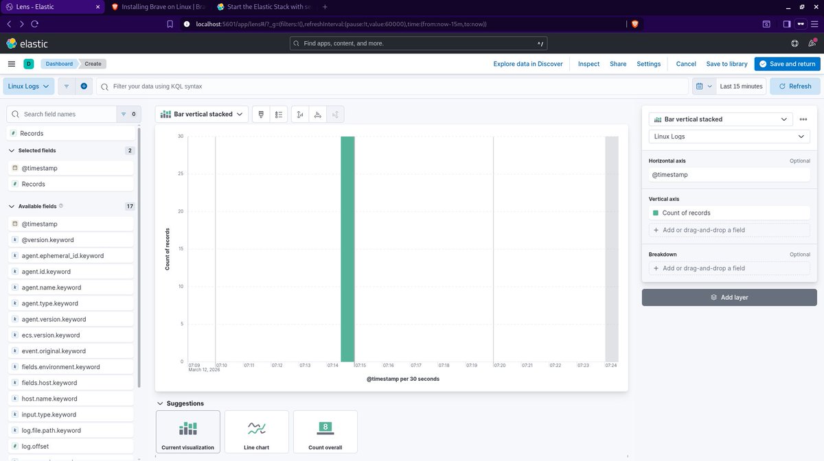The image size is (824, 461).
Task: Click the Add layer button
Action: [729, 297]
